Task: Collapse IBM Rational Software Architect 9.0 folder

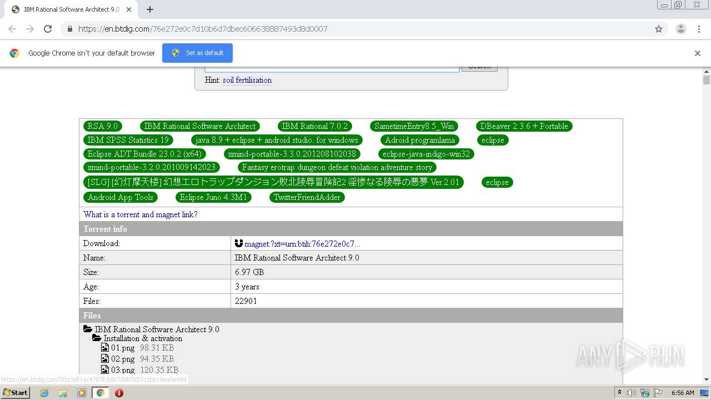Action: pos(88,329)
